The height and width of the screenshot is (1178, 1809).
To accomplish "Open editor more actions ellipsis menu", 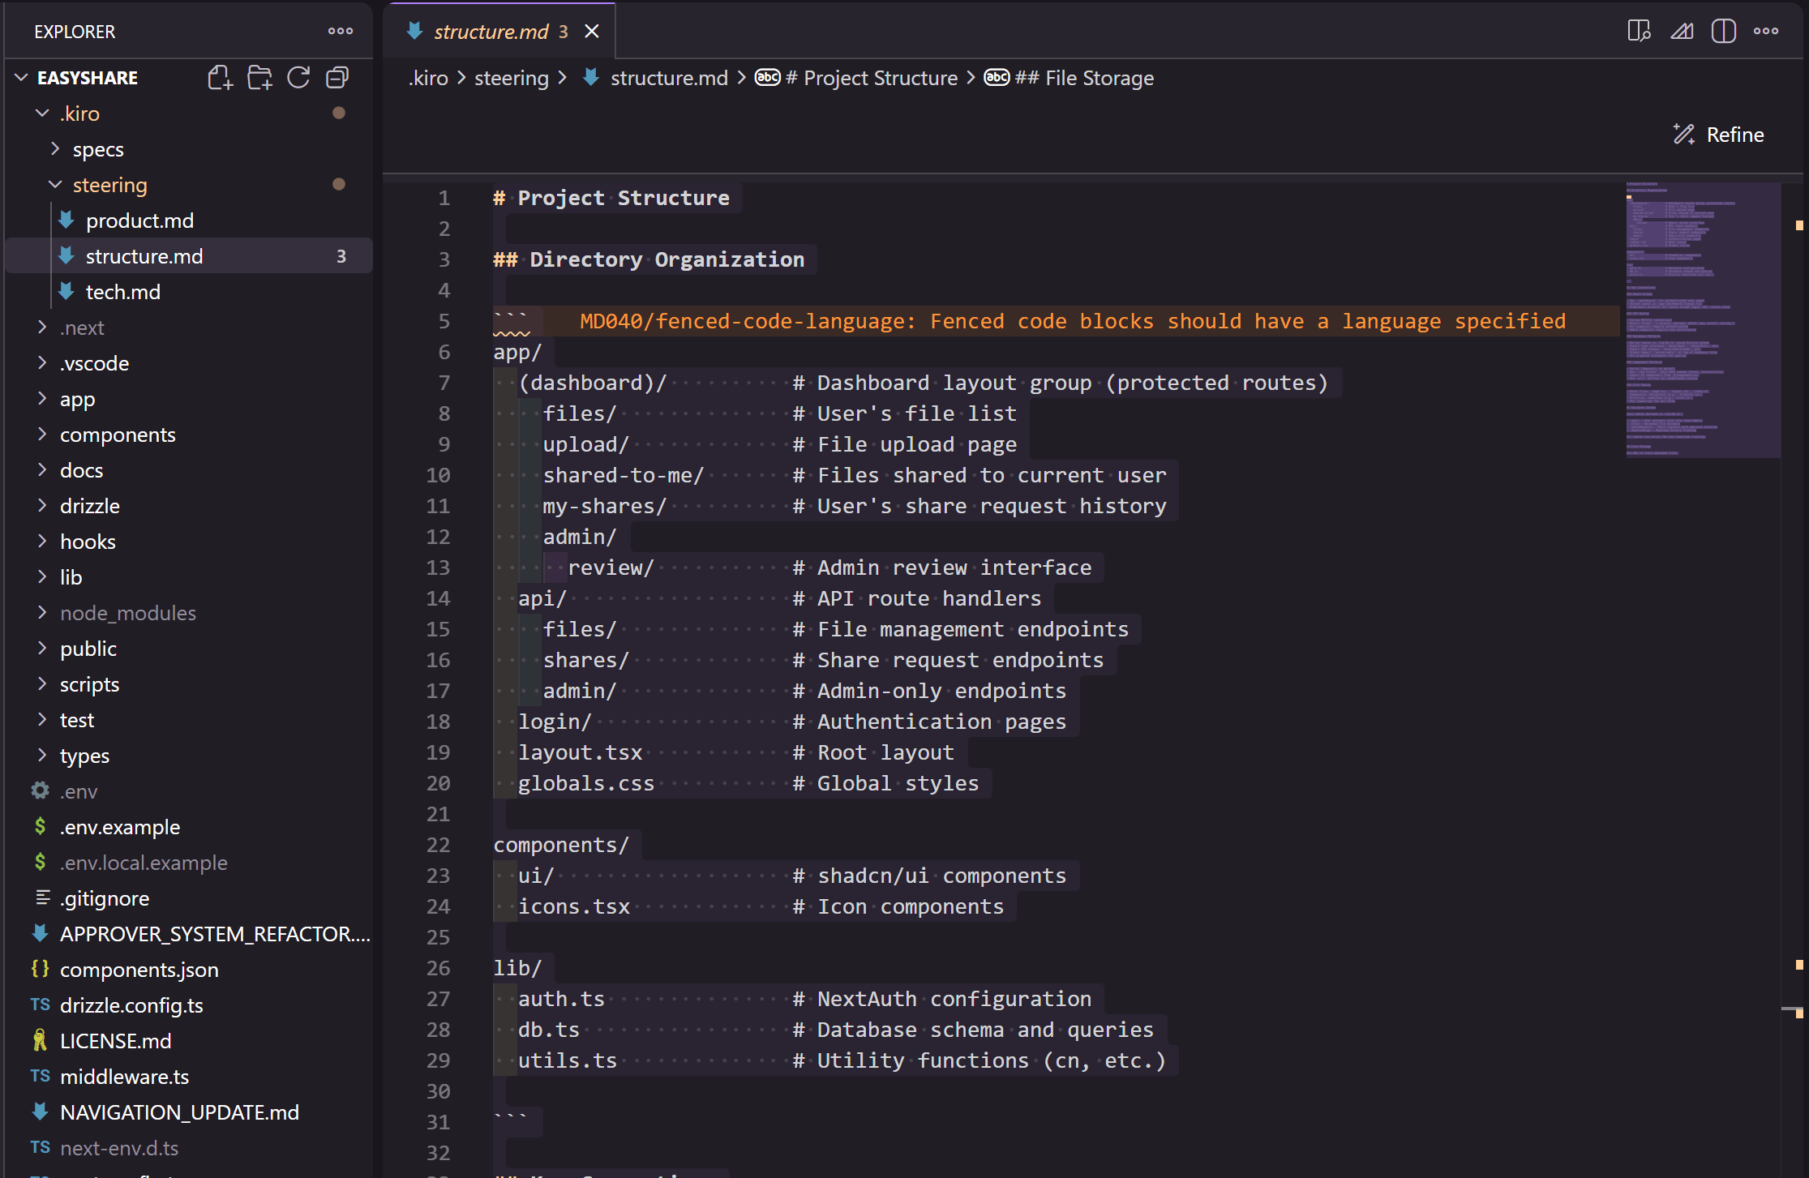I will coord(1766,32).
